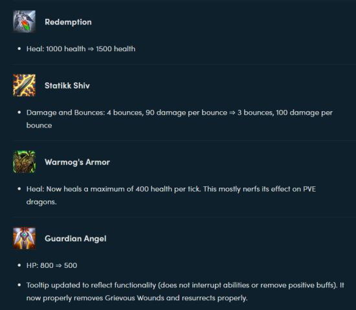Click the bullet before HP: 800 line
356x310 pixels.
[19, 265]
